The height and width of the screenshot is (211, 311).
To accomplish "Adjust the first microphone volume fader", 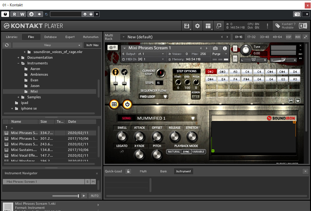I will point(115,84).
